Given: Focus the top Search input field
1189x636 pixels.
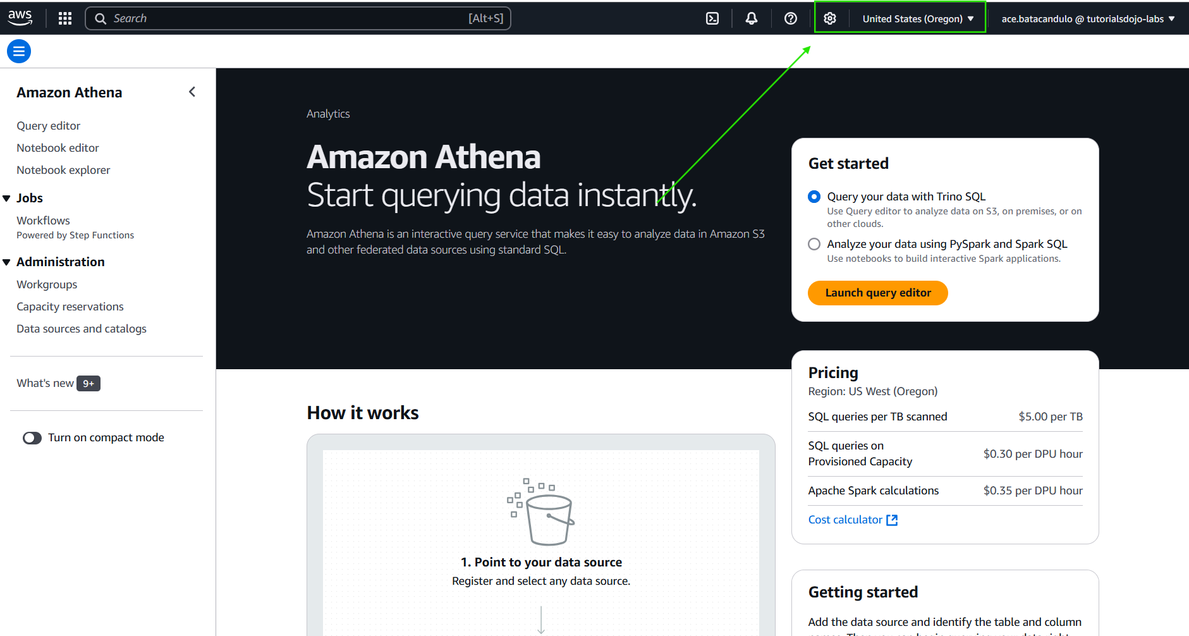Looking at the screenshot, I should click(298, 18).
